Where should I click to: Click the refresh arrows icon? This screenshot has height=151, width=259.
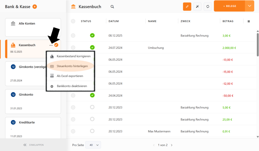pos(208,7)
